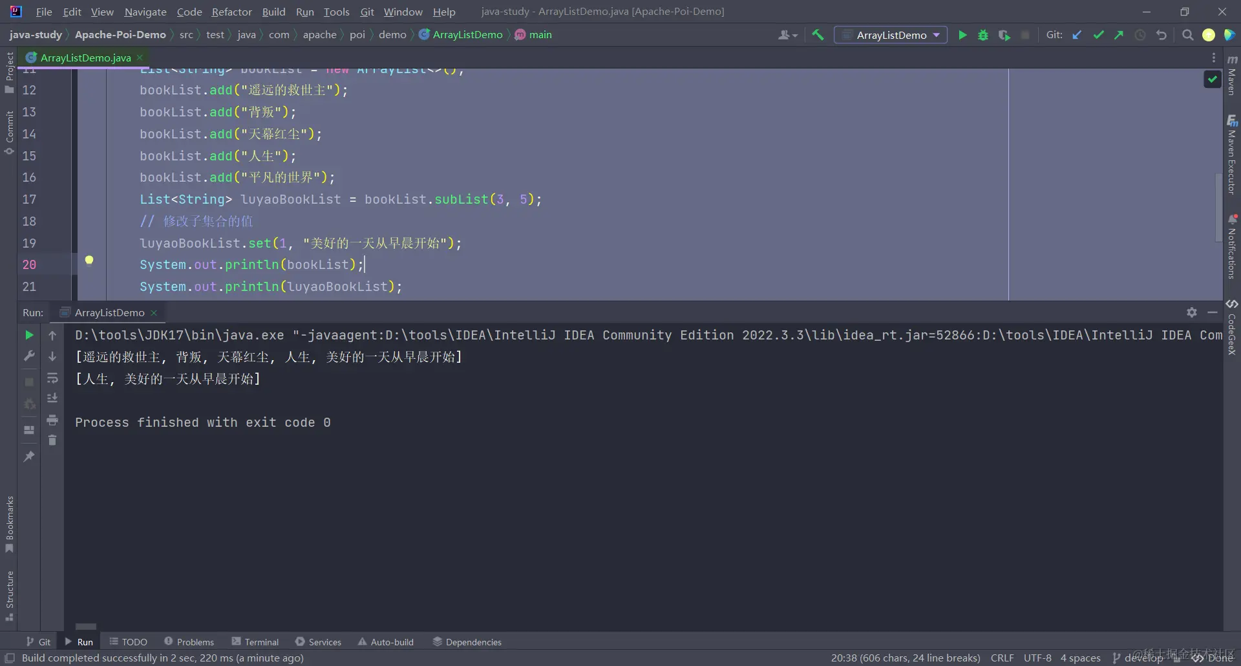The height and width of the screenshot is (666, 1241).
Task: Rerun ArrayListDemo from the Run panel play icon
Action: click(29, 335)
